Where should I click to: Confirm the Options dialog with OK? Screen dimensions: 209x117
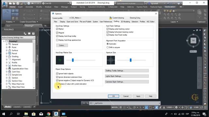point(114,96)
